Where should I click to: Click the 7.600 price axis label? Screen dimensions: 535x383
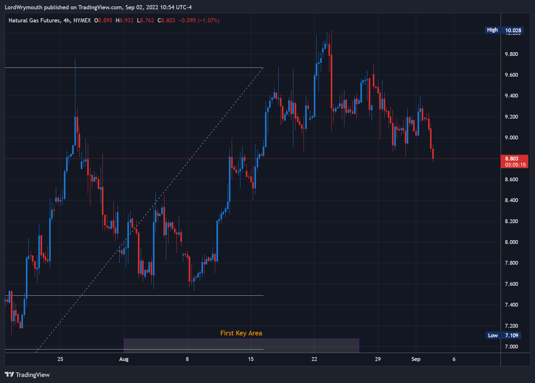(x=511, y=284)
